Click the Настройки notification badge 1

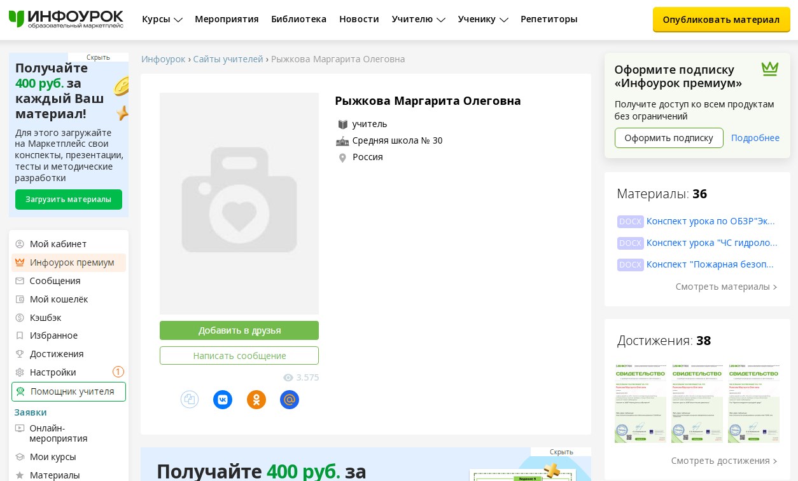tap(118, 372)
